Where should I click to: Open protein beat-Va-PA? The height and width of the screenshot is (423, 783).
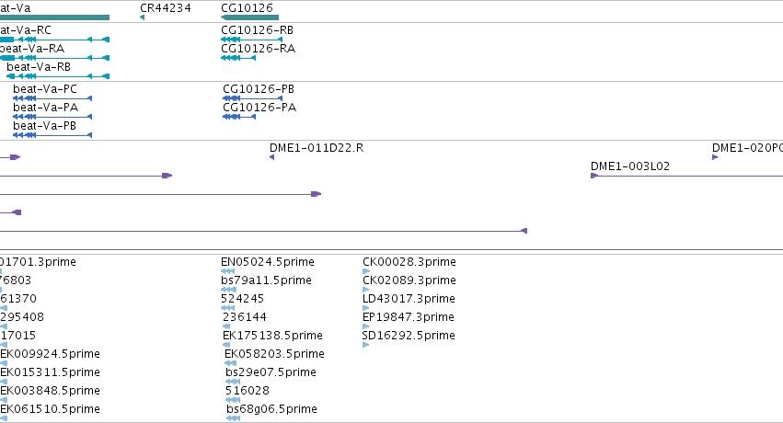(45, 108)
